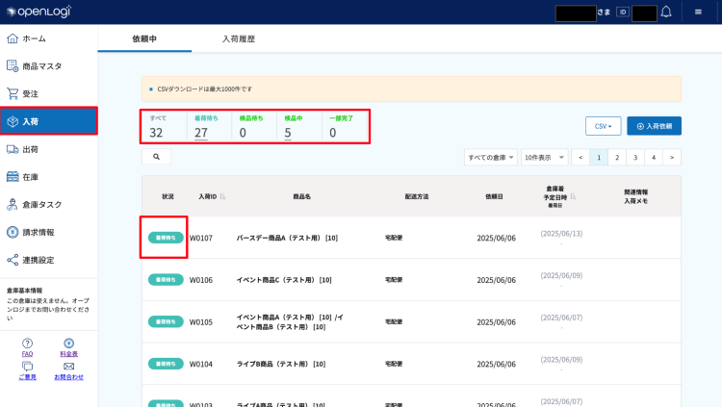Sort by 入荷ID column header
This screenshot has width=722, height=407.
point(207,196)
